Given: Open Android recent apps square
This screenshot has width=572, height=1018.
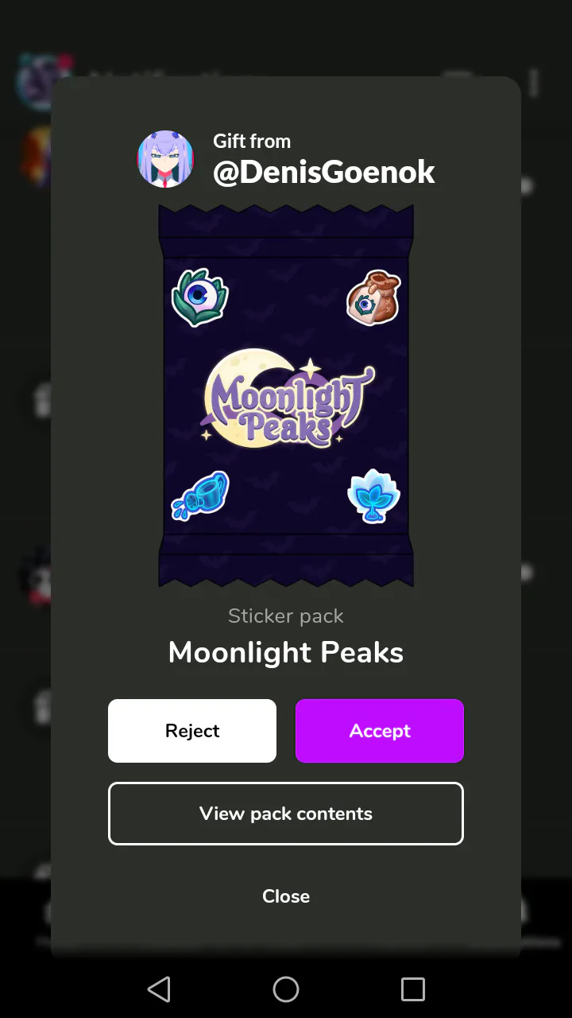Looking at the screenshot, I should (413, 989).
